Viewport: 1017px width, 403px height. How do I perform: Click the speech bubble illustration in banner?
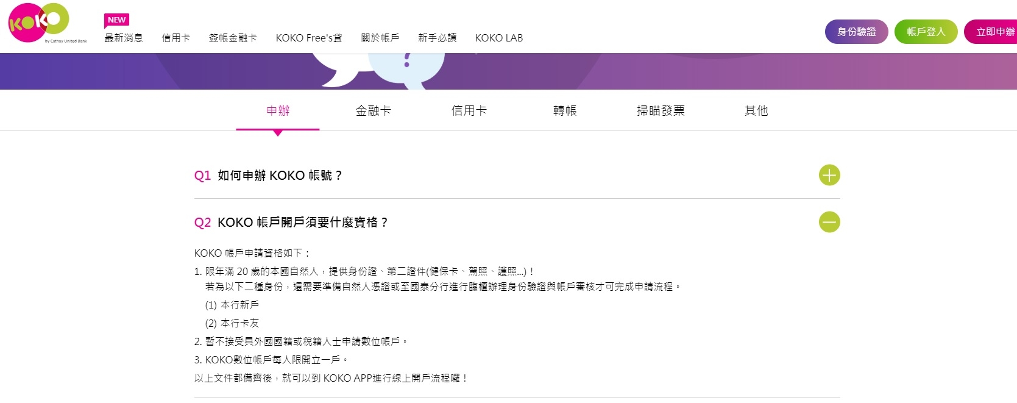(379, 70)
